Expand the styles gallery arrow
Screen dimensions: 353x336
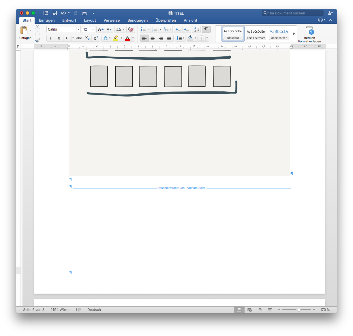(x=294, y=34)
